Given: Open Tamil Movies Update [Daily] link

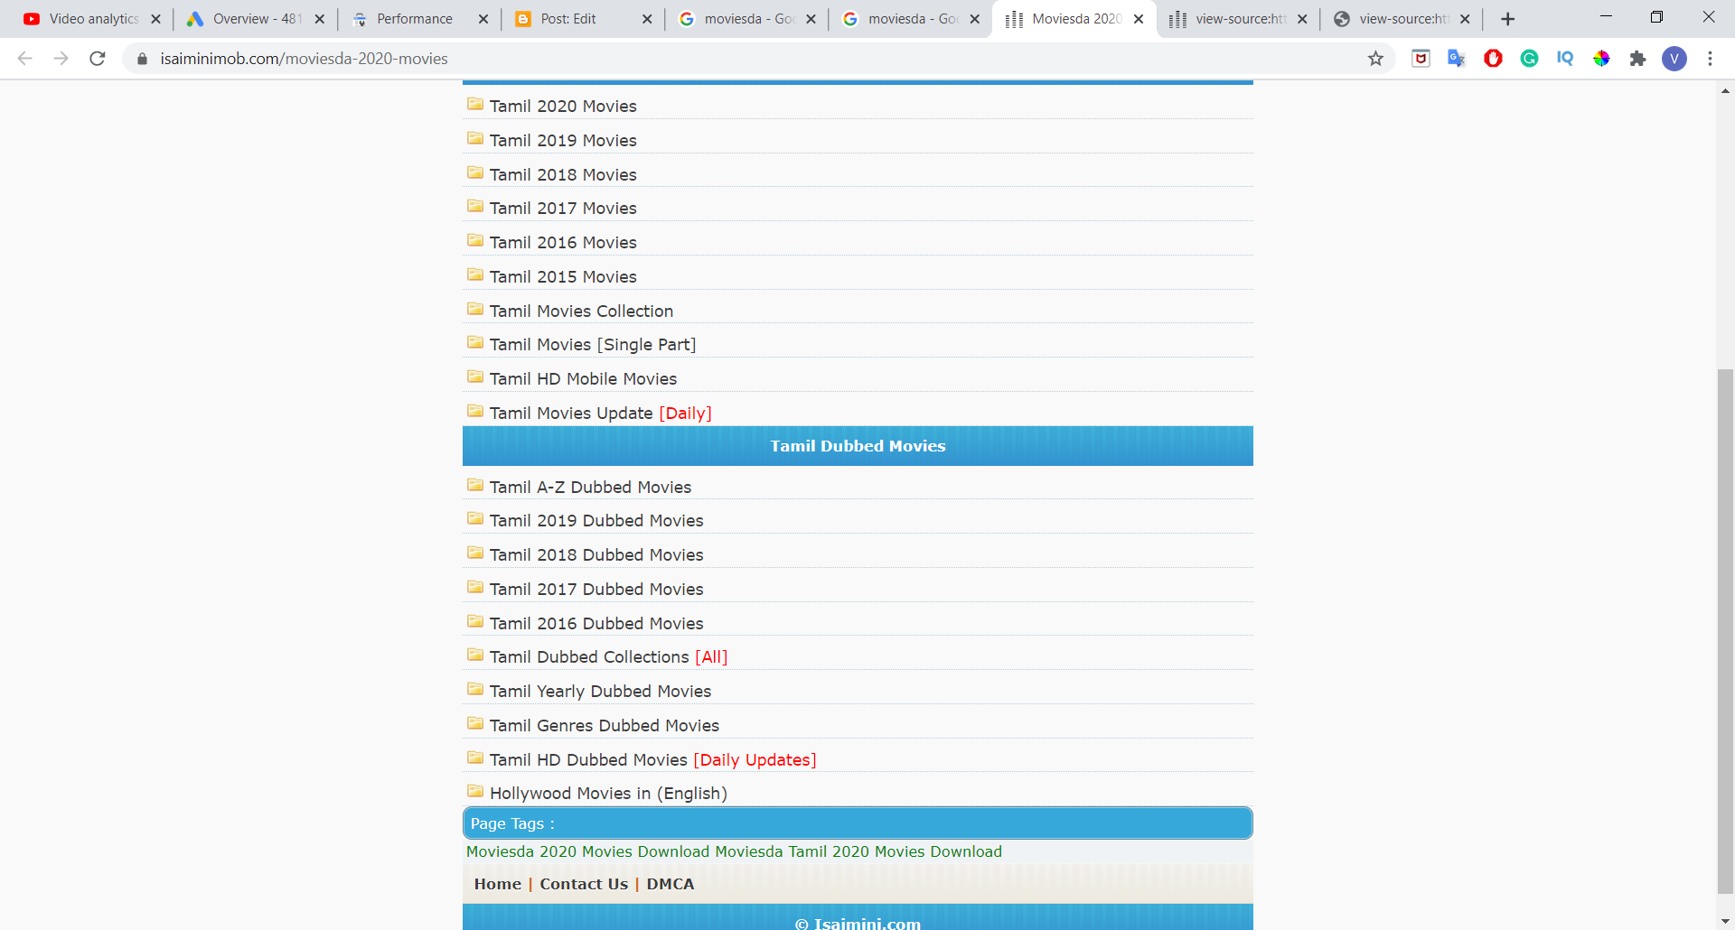Looking at the screenshot, I should click(x=601, y=413).
